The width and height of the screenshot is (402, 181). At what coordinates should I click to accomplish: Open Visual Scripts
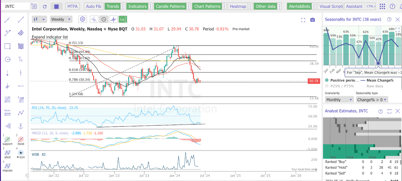[331, 6]
